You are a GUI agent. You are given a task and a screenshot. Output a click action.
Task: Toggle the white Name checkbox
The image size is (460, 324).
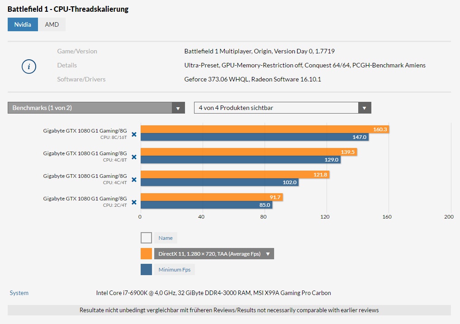tap(146, 238)
